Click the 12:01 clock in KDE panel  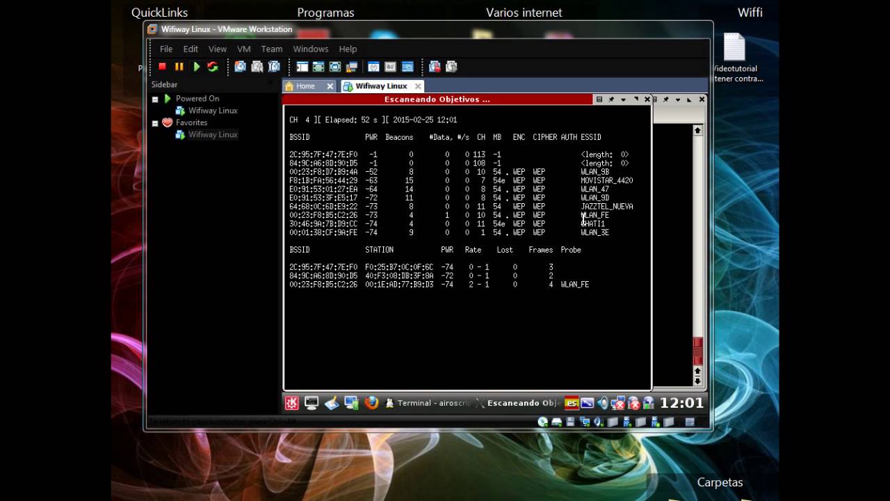pyautogui.click(x=681, y=402)
